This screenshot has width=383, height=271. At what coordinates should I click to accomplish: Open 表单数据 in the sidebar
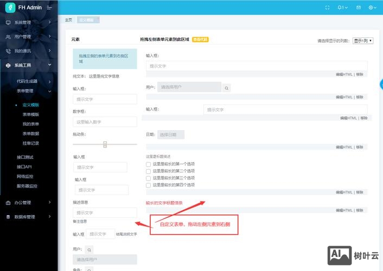point(31,133)
